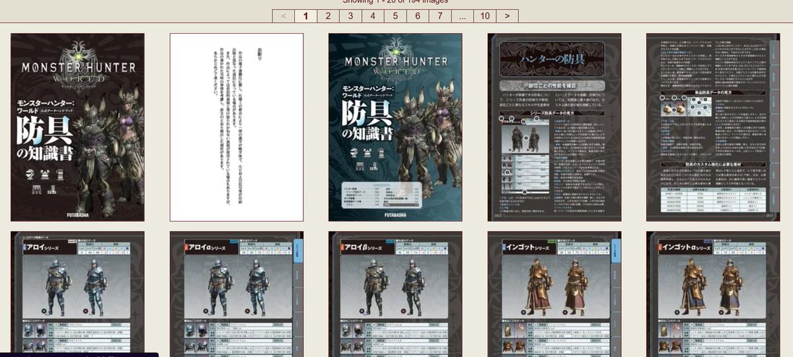The image size is (793, 357).
Task: Open the page 003 text explanation thumbnail
Action: [713, 127]
